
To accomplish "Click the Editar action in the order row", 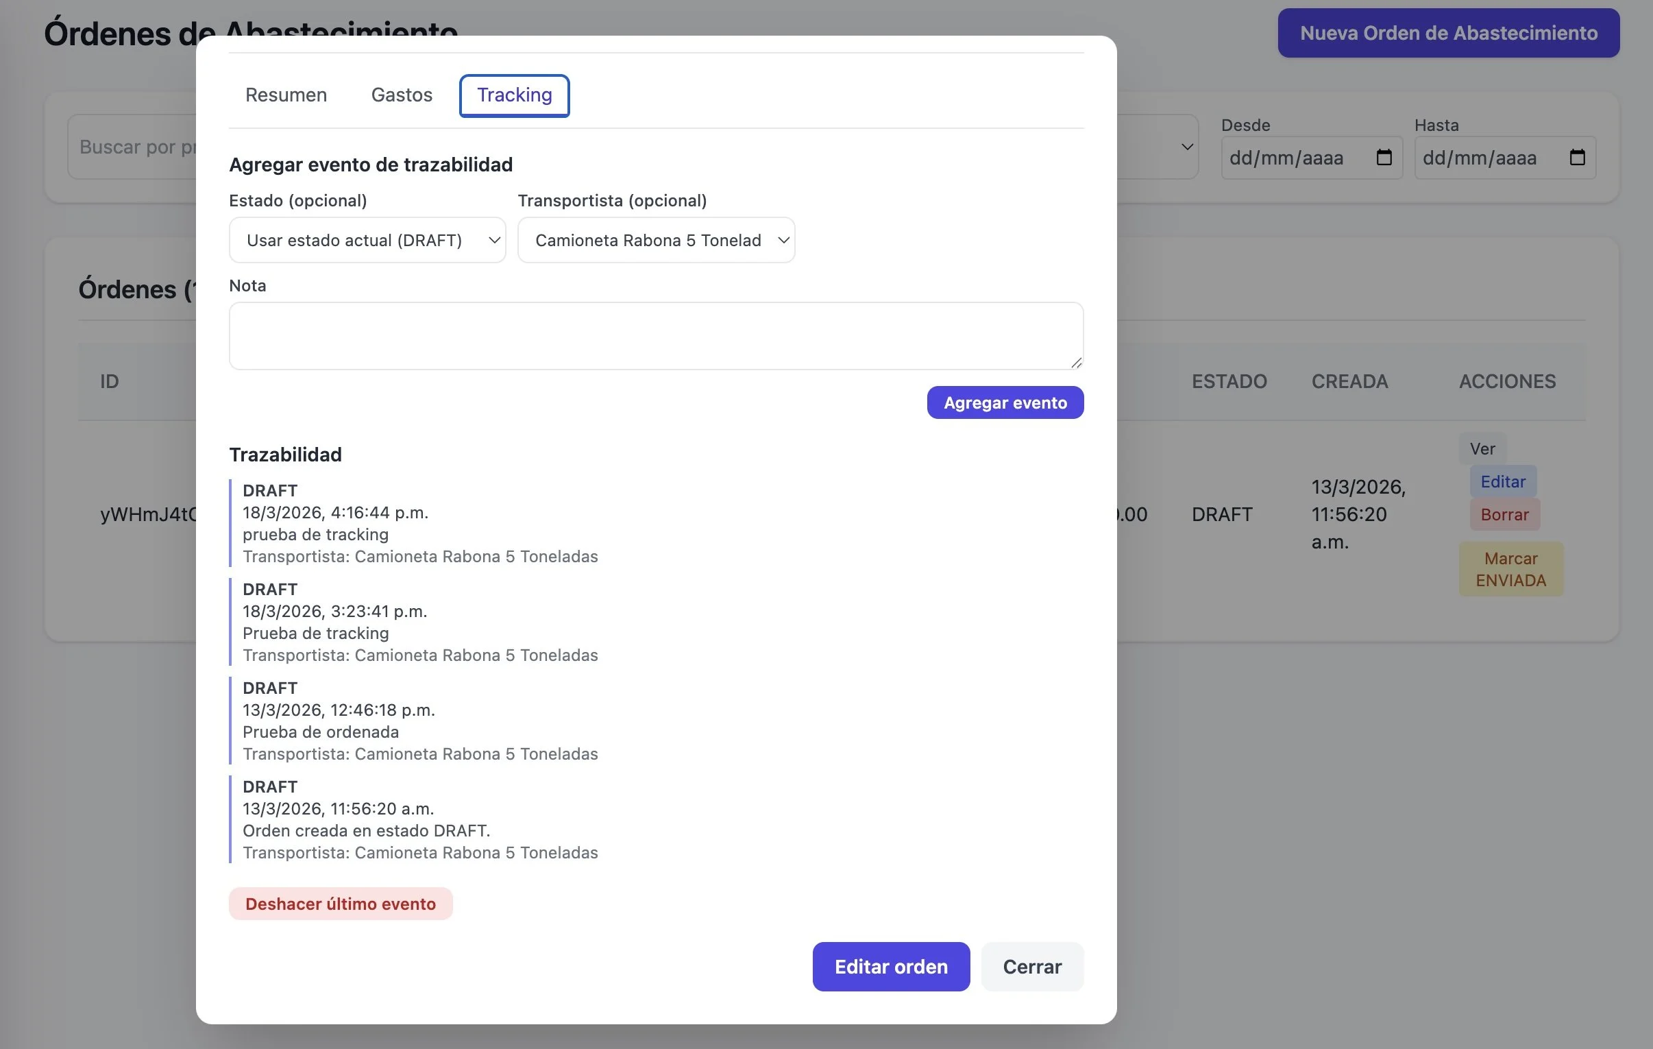I will [x=1502, y=481].
